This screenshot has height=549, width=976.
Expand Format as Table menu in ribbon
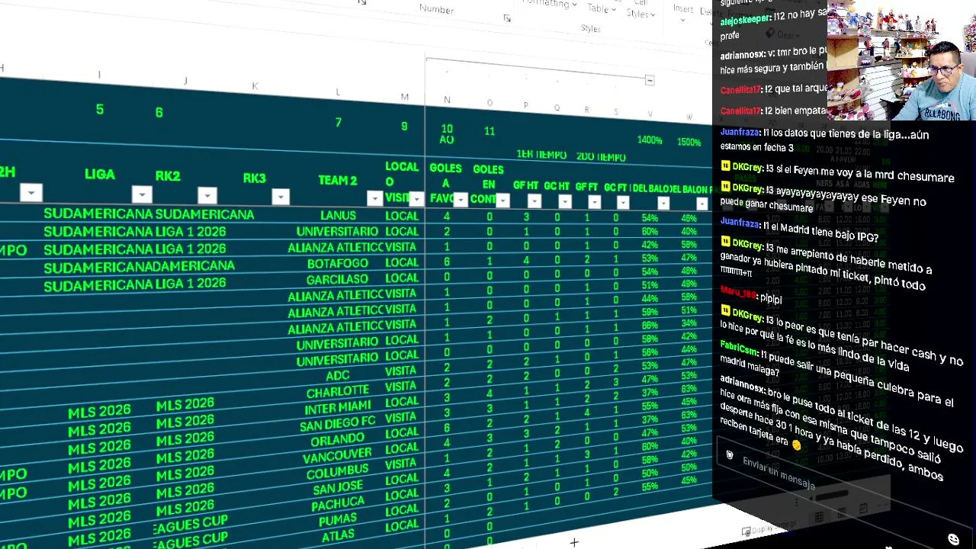(602, 8)
